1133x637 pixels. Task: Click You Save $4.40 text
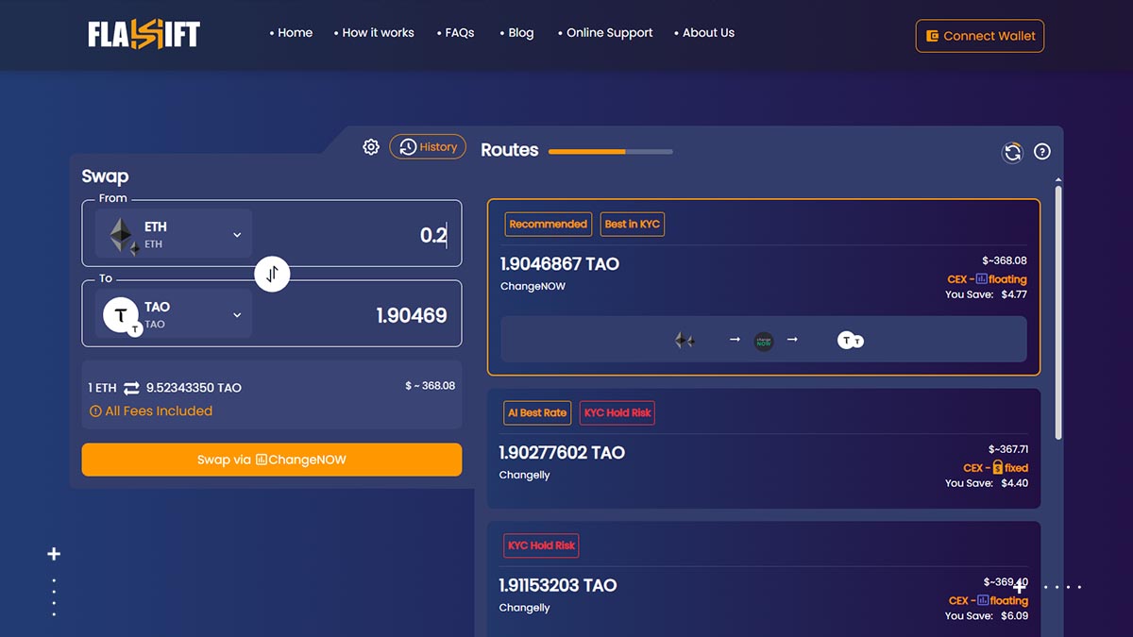pyautogui.click(x=987, y=483)
